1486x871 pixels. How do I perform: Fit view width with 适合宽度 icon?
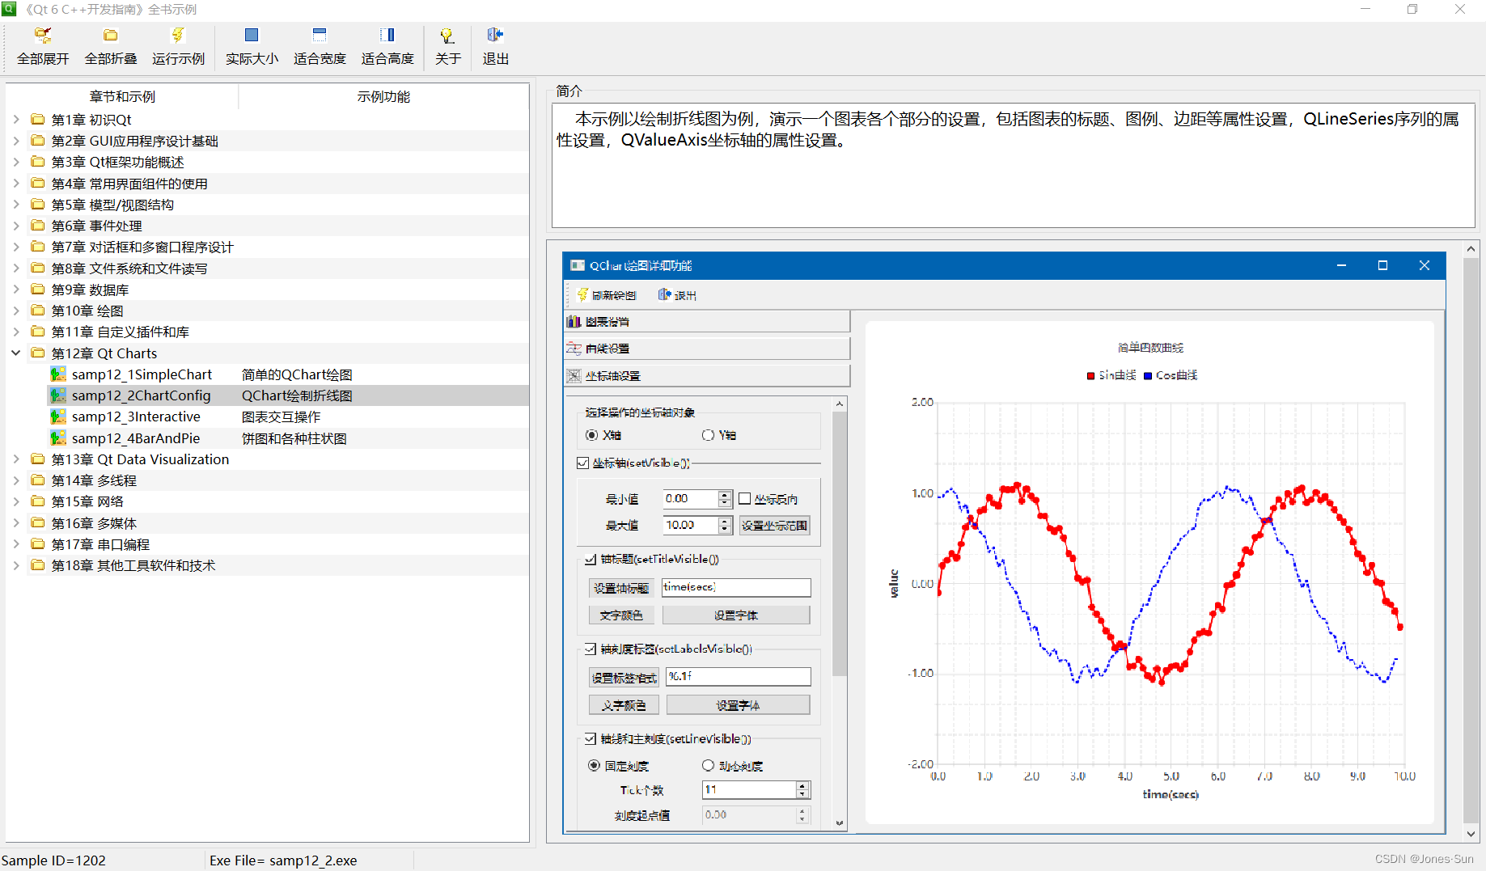pyautogui.click(x=320, y=35)
